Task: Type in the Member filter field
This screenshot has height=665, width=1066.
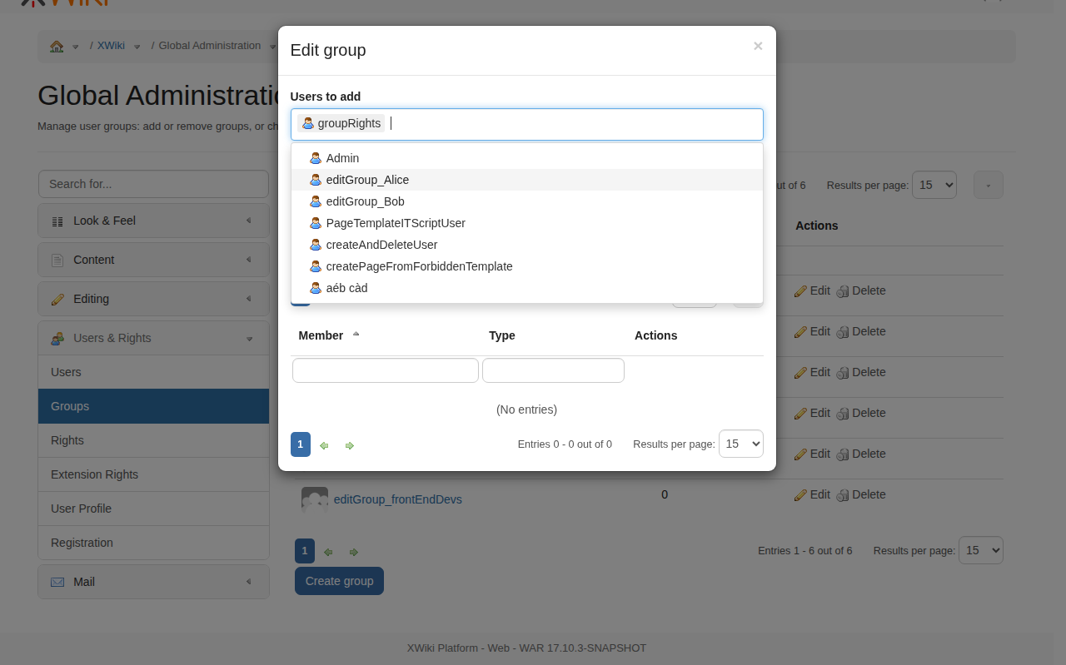Action: click(x=385, y=370)
